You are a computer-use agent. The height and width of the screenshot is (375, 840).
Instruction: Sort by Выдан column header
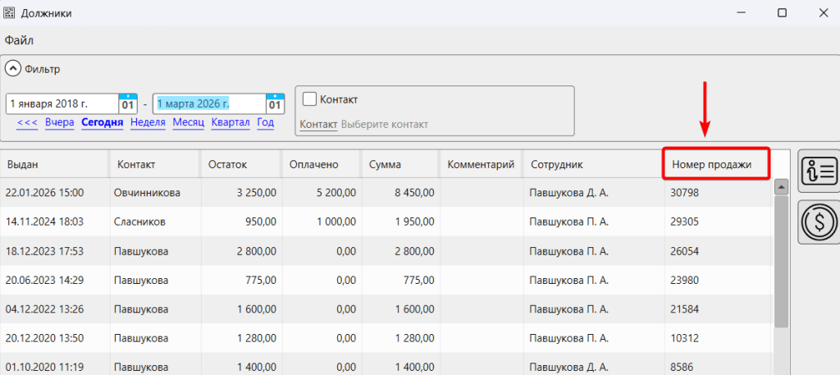(55, 164)
